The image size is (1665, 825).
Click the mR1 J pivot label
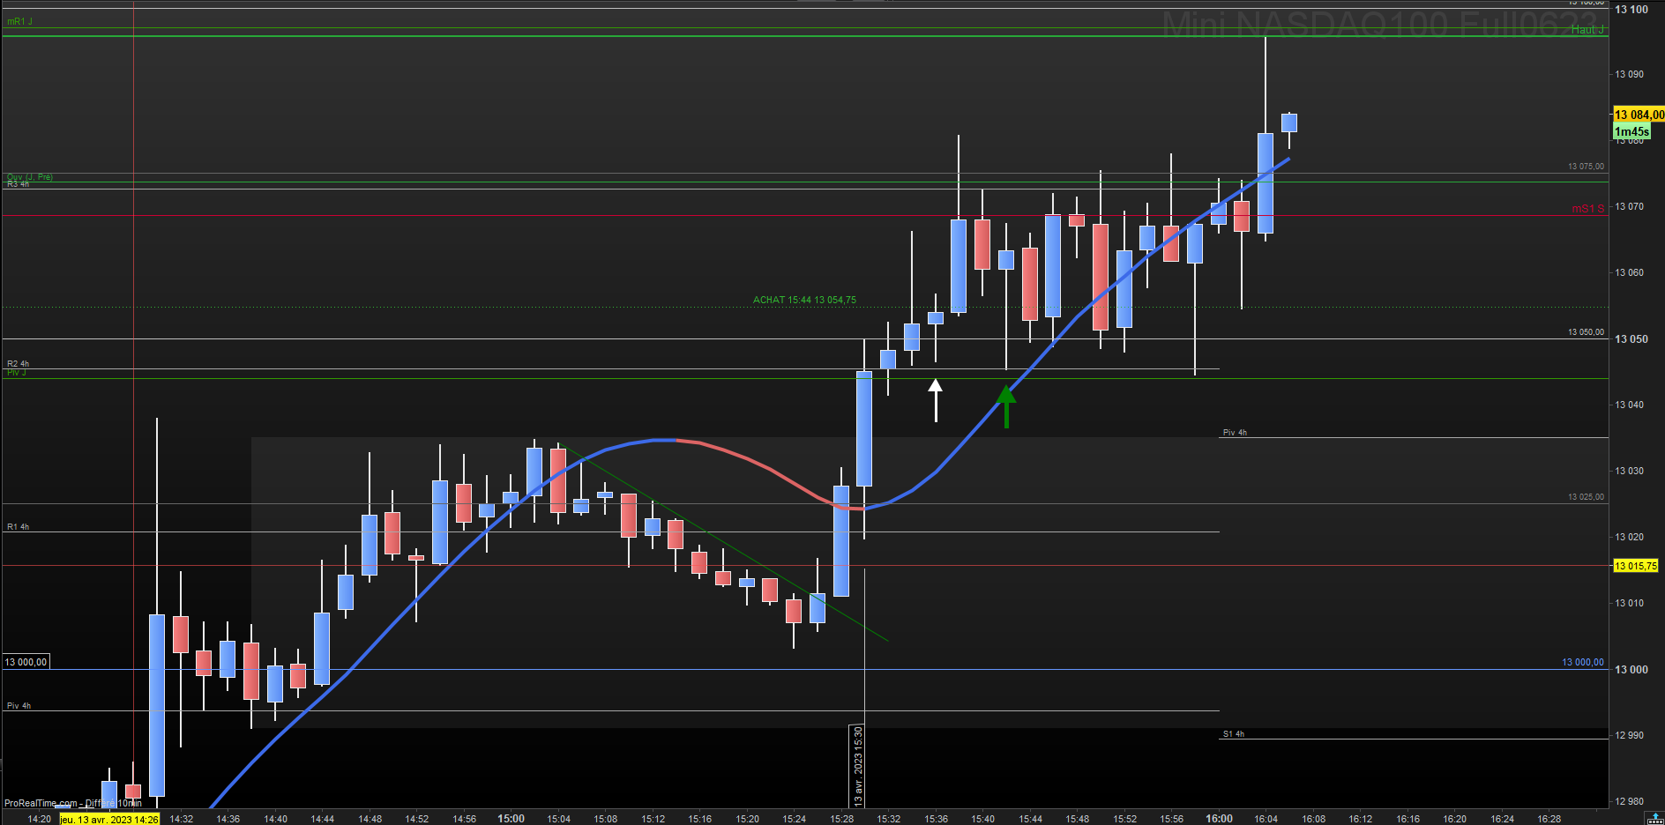19,21
